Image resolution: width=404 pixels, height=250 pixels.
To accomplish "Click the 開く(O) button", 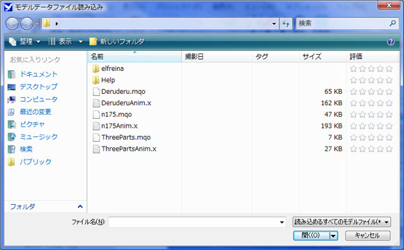I will pyautogui.click(x=311, y=235).
